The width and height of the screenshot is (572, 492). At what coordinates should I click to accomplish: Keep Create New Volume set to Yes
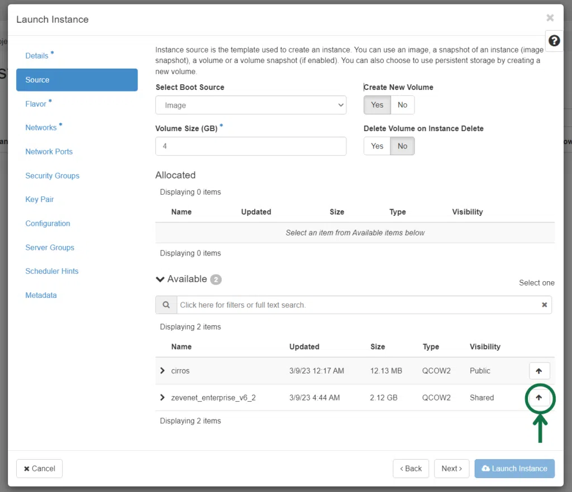pos(376,105)
